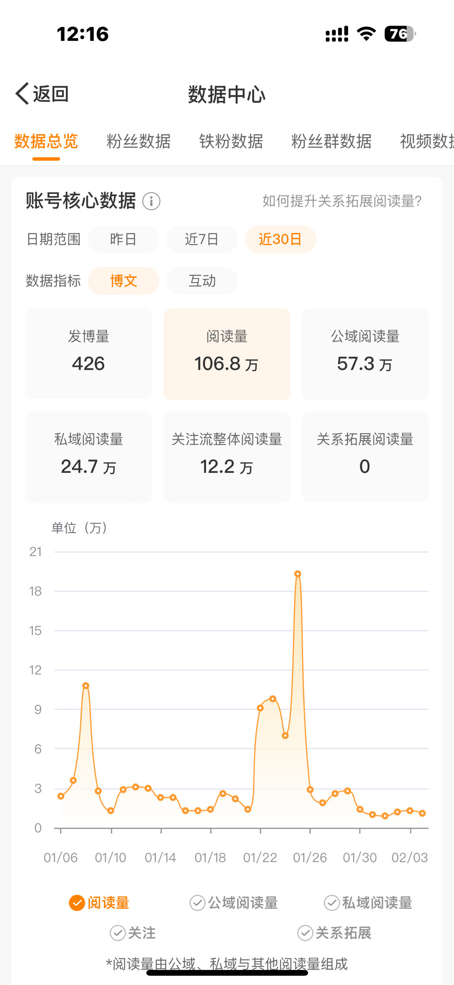Tap the highest peak data point near 01/25
The height and width of the screenshot is (985, 454).
(x=298, y=574)
